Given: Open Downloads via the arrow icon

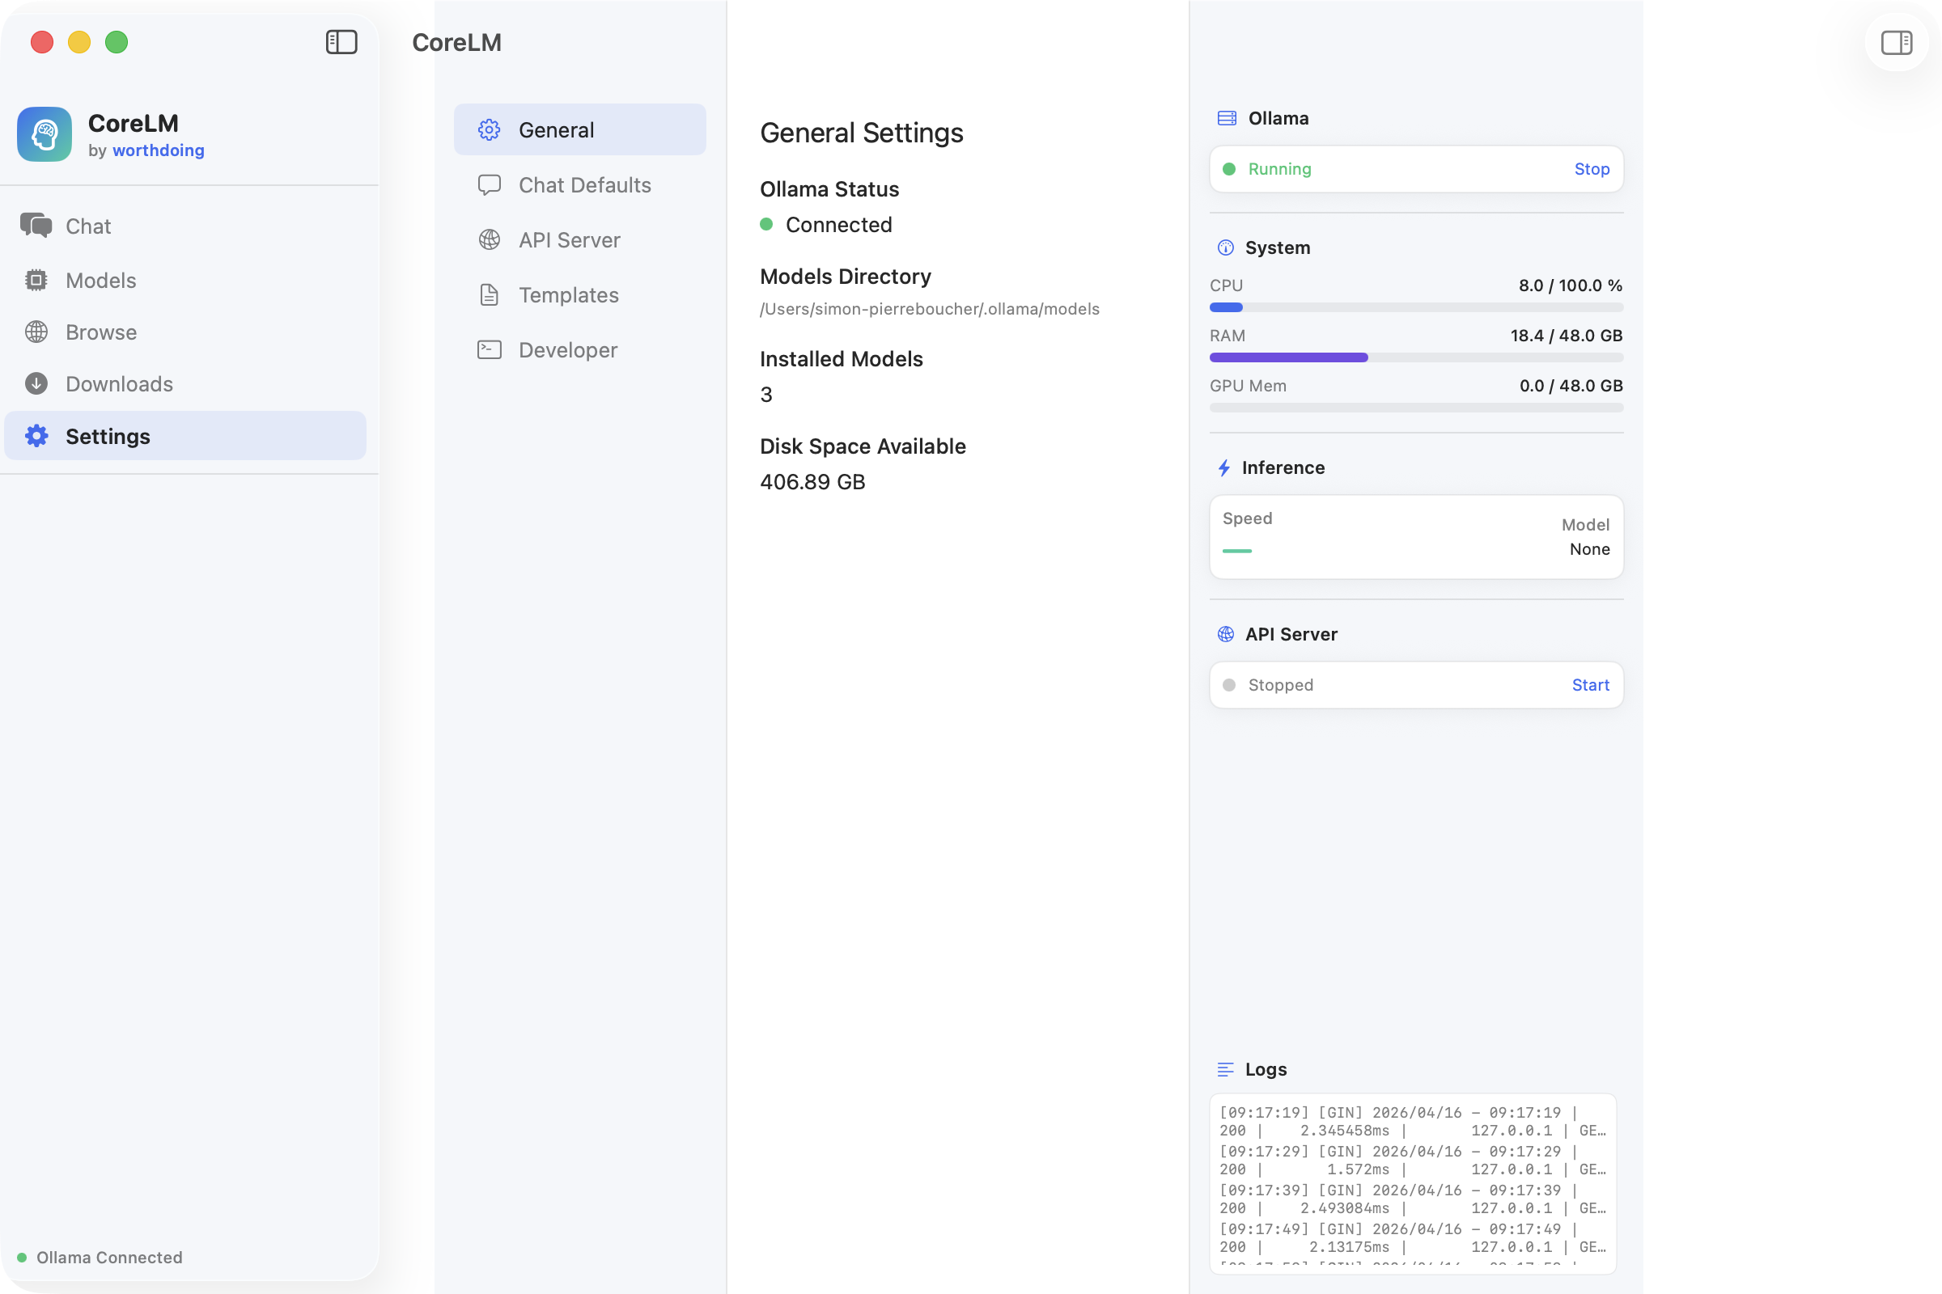Looking at the screenshot, I should pos(36,383).
